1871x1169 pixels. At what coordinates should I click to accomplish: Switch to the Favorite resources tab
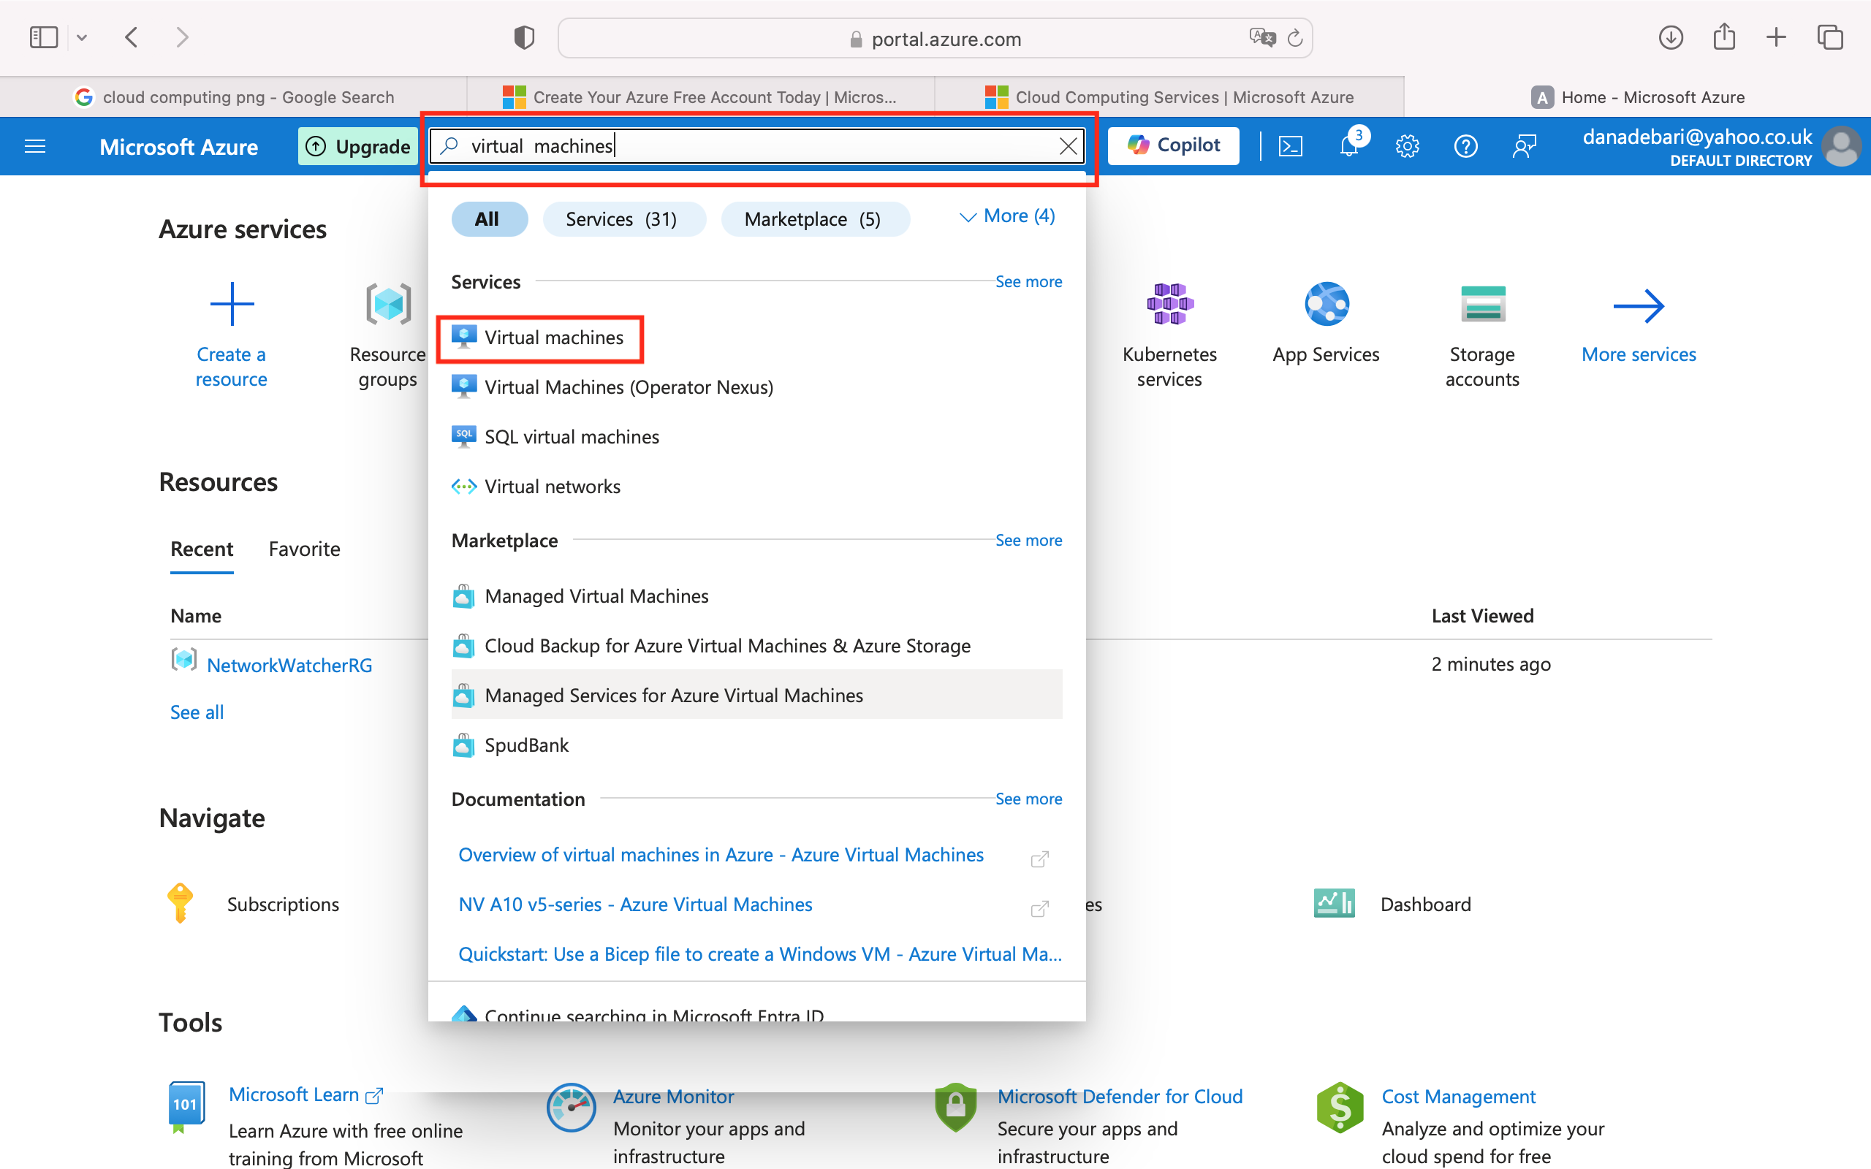pos(304,549)
